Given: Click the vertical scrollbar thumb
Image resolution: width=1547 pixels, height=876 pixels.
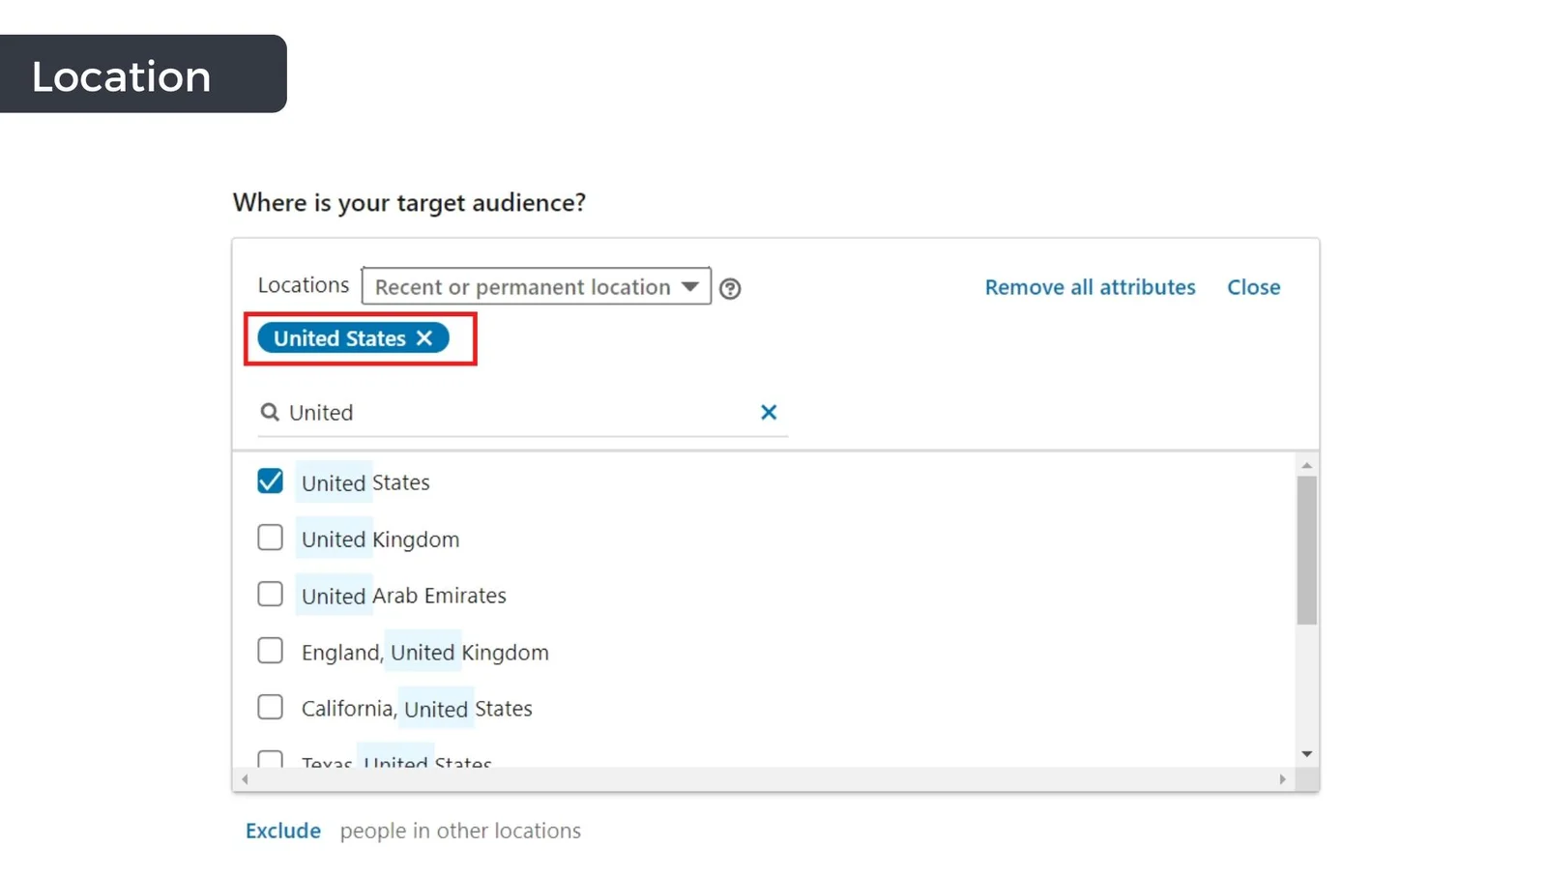Looking at the screenshot, I should click(x=1306, y=550).
